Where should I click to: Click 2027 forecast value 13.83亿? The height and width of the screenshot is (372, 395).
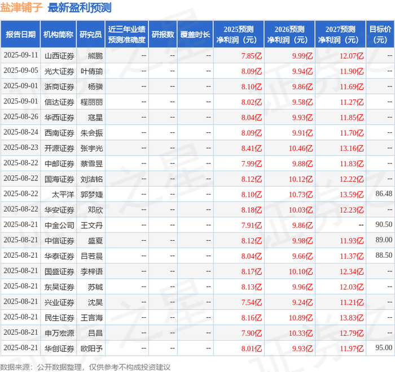coord(352,318)
